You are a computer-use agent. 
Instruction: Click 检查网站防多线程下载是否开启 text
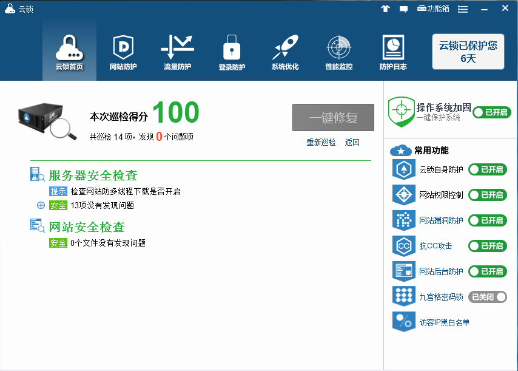[126, 191]
